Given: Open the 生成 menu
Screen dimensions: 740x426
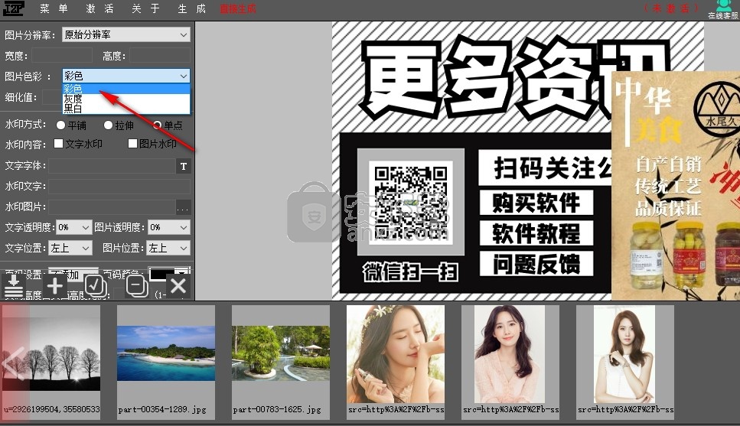Looking at the screenshot, I should point(191,8).
